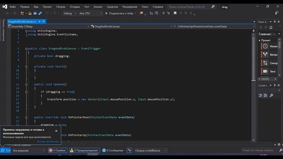The width and height of the screenshot is (283, 159).
Task: Click the Home icon in Team Explorer
Action: [271, 27]
